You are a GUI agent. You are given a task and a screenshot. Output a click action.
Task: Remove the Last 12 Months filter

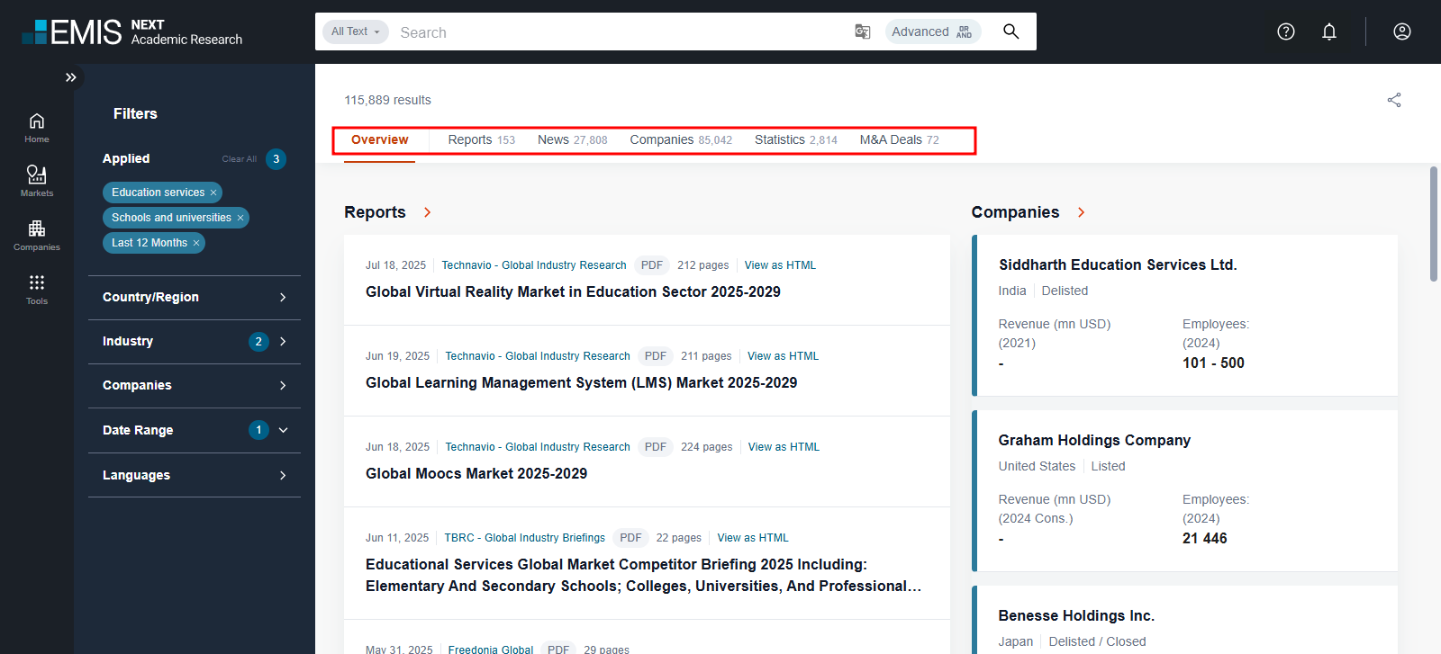point(196,243)
